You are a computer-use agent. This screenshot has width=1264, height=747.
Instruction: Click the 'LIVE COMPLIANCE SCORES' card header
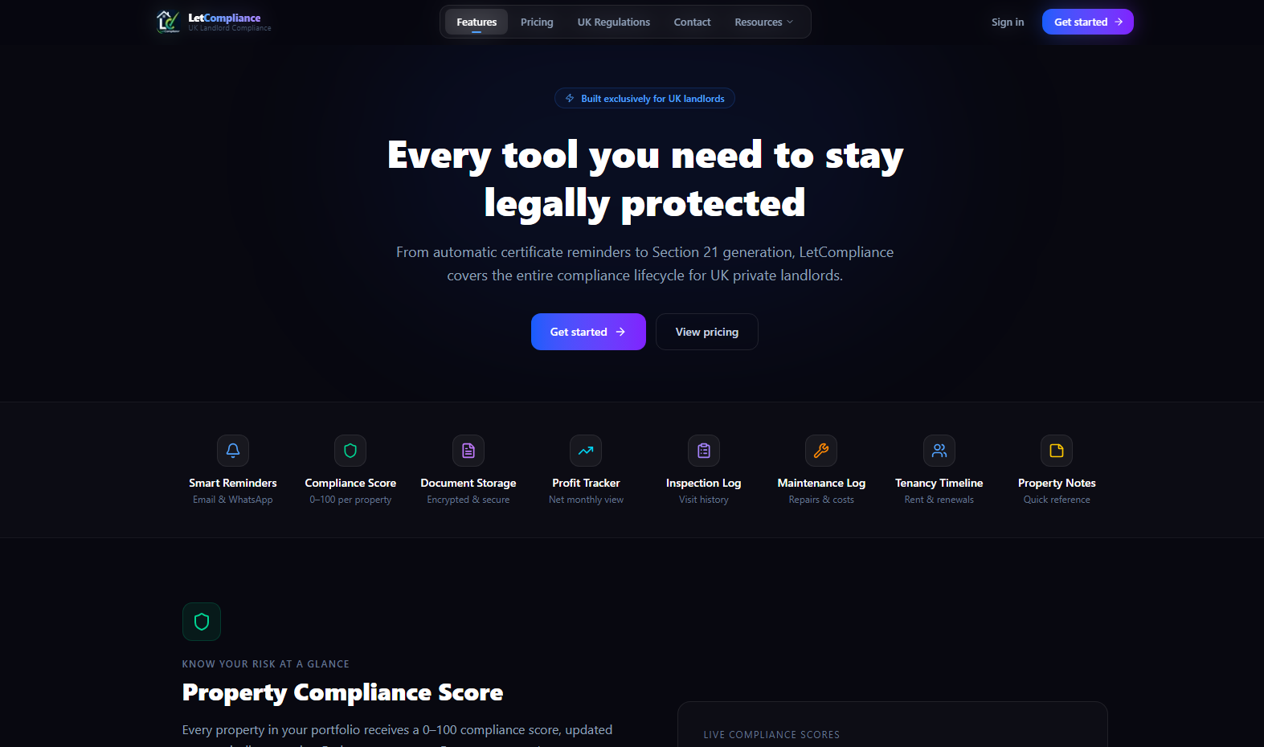tap(771, 735)
